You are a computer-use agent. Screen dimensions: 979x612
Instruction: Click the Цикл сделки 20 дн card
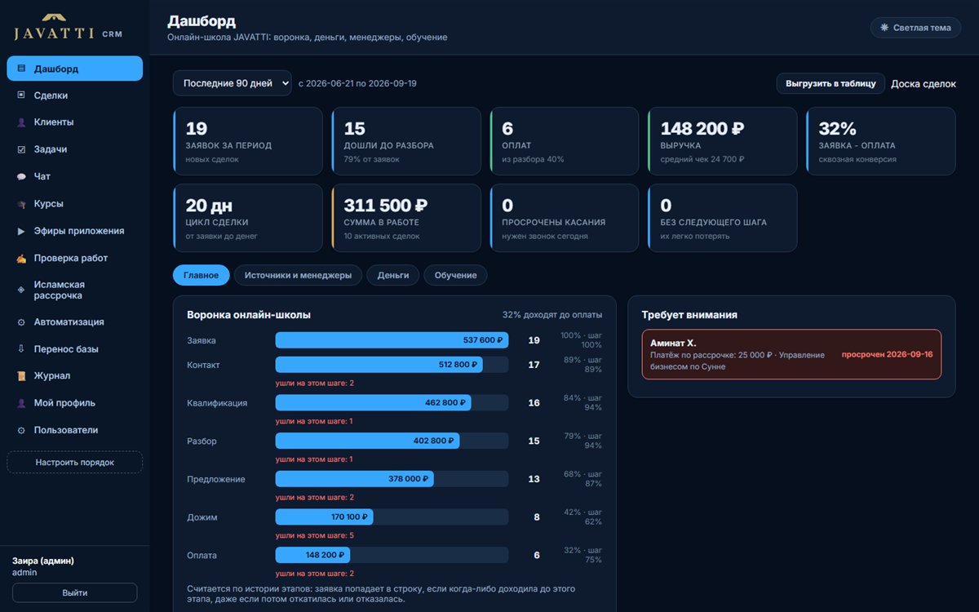(248, 218)
